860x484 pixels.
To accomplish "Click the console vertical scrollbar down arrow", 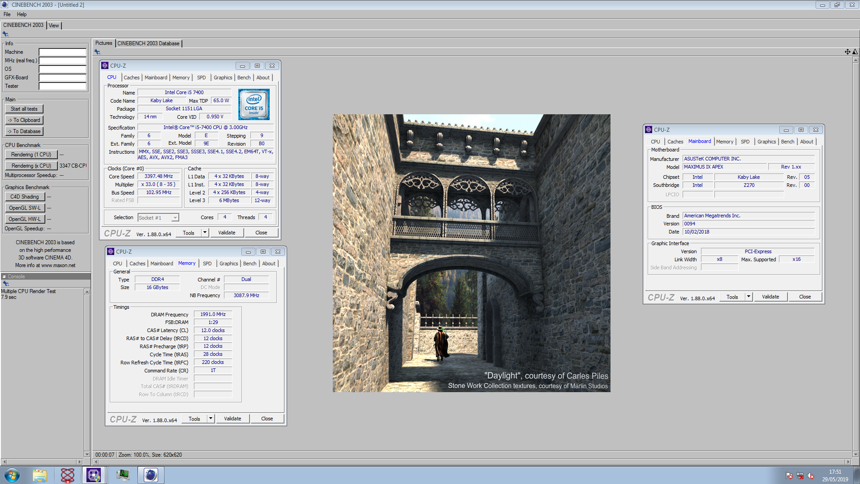I will tap(87, 454).
